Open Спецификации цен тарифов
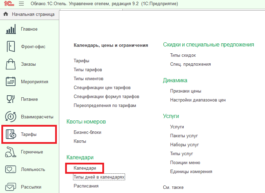Screen dimensions: 265x193 102,88
